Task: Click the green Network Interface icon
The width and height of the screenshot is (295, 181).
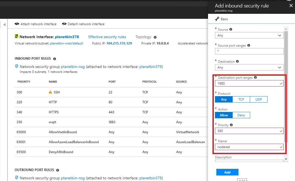Action: pos(17,36)
